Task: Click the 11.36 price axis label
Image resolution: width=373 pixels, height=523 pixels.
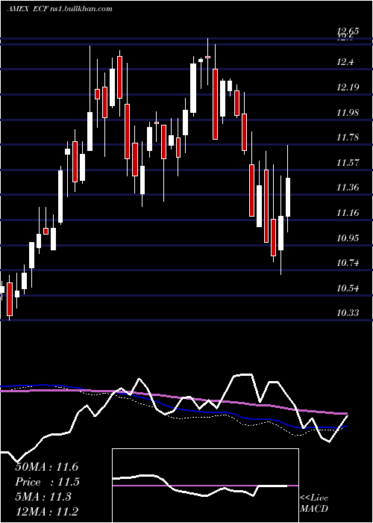Action: pyautogui.click(x=348, y=188)
